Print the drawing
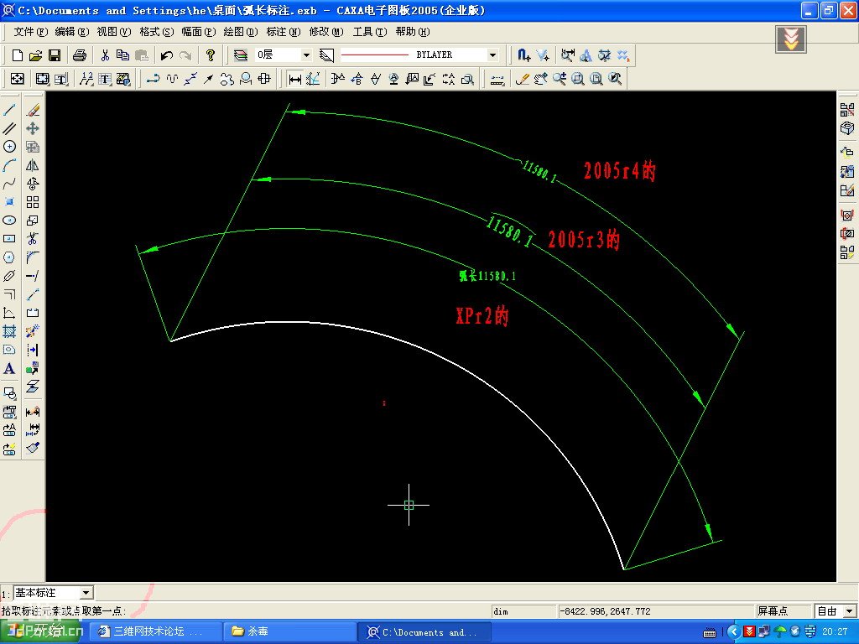The height and width of the screenshot is (644, 859). pyautogui.click(x=80, y=55)
